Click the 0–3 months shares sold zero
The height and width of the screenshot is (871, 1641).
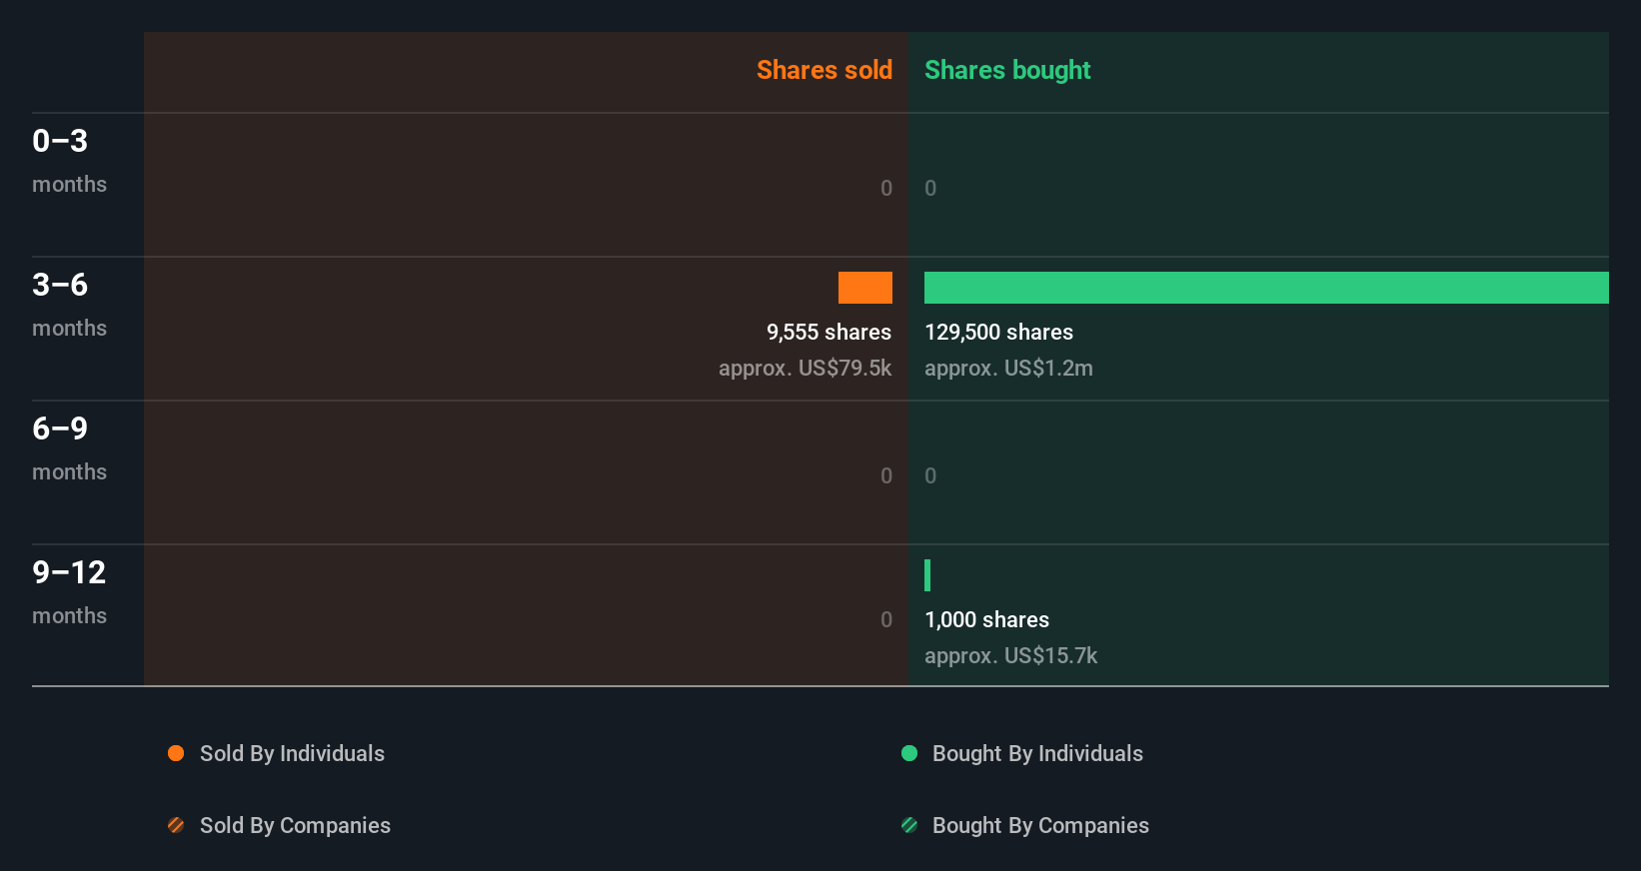(x=886, y=188)
